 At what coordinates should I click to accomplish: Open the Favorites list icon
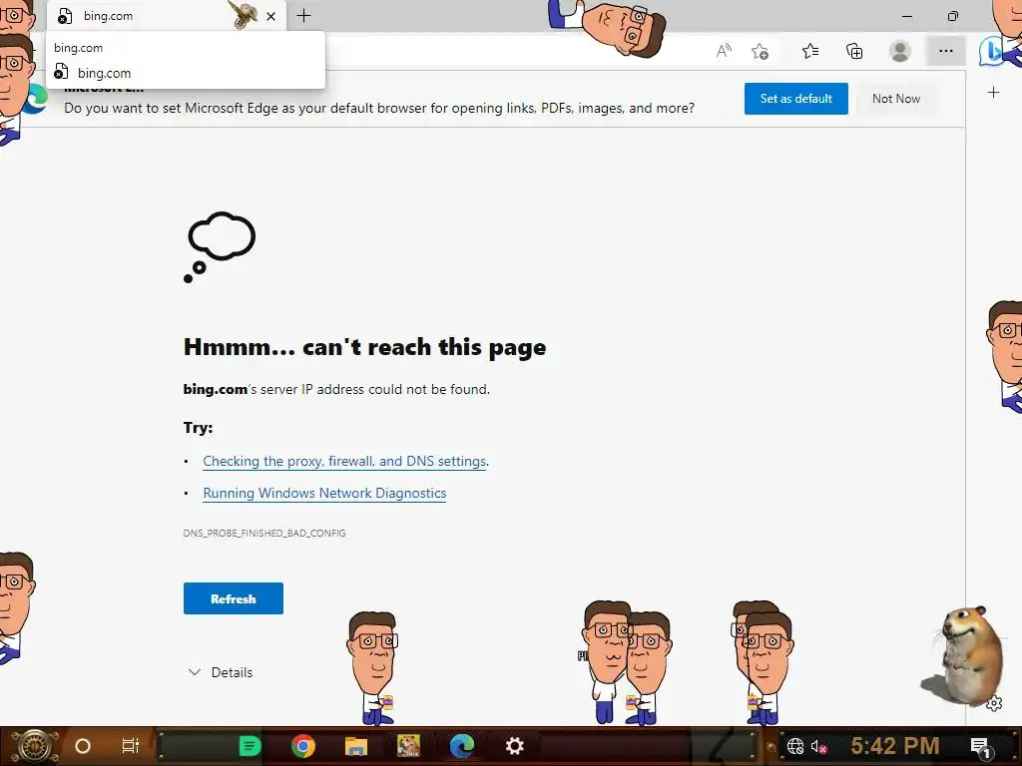point(810,51)
